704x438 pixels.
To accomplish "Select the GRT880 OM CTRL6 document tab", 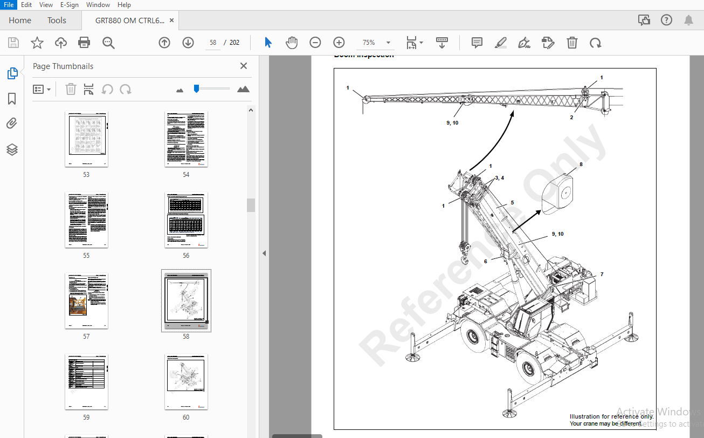I will coord(129,20).
